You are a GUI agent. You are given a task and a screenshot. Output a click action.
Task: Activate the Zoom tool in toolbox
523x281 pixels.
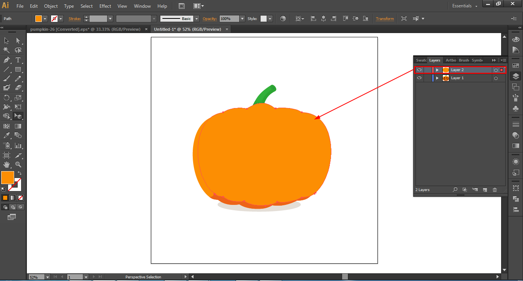pos(18,165)
